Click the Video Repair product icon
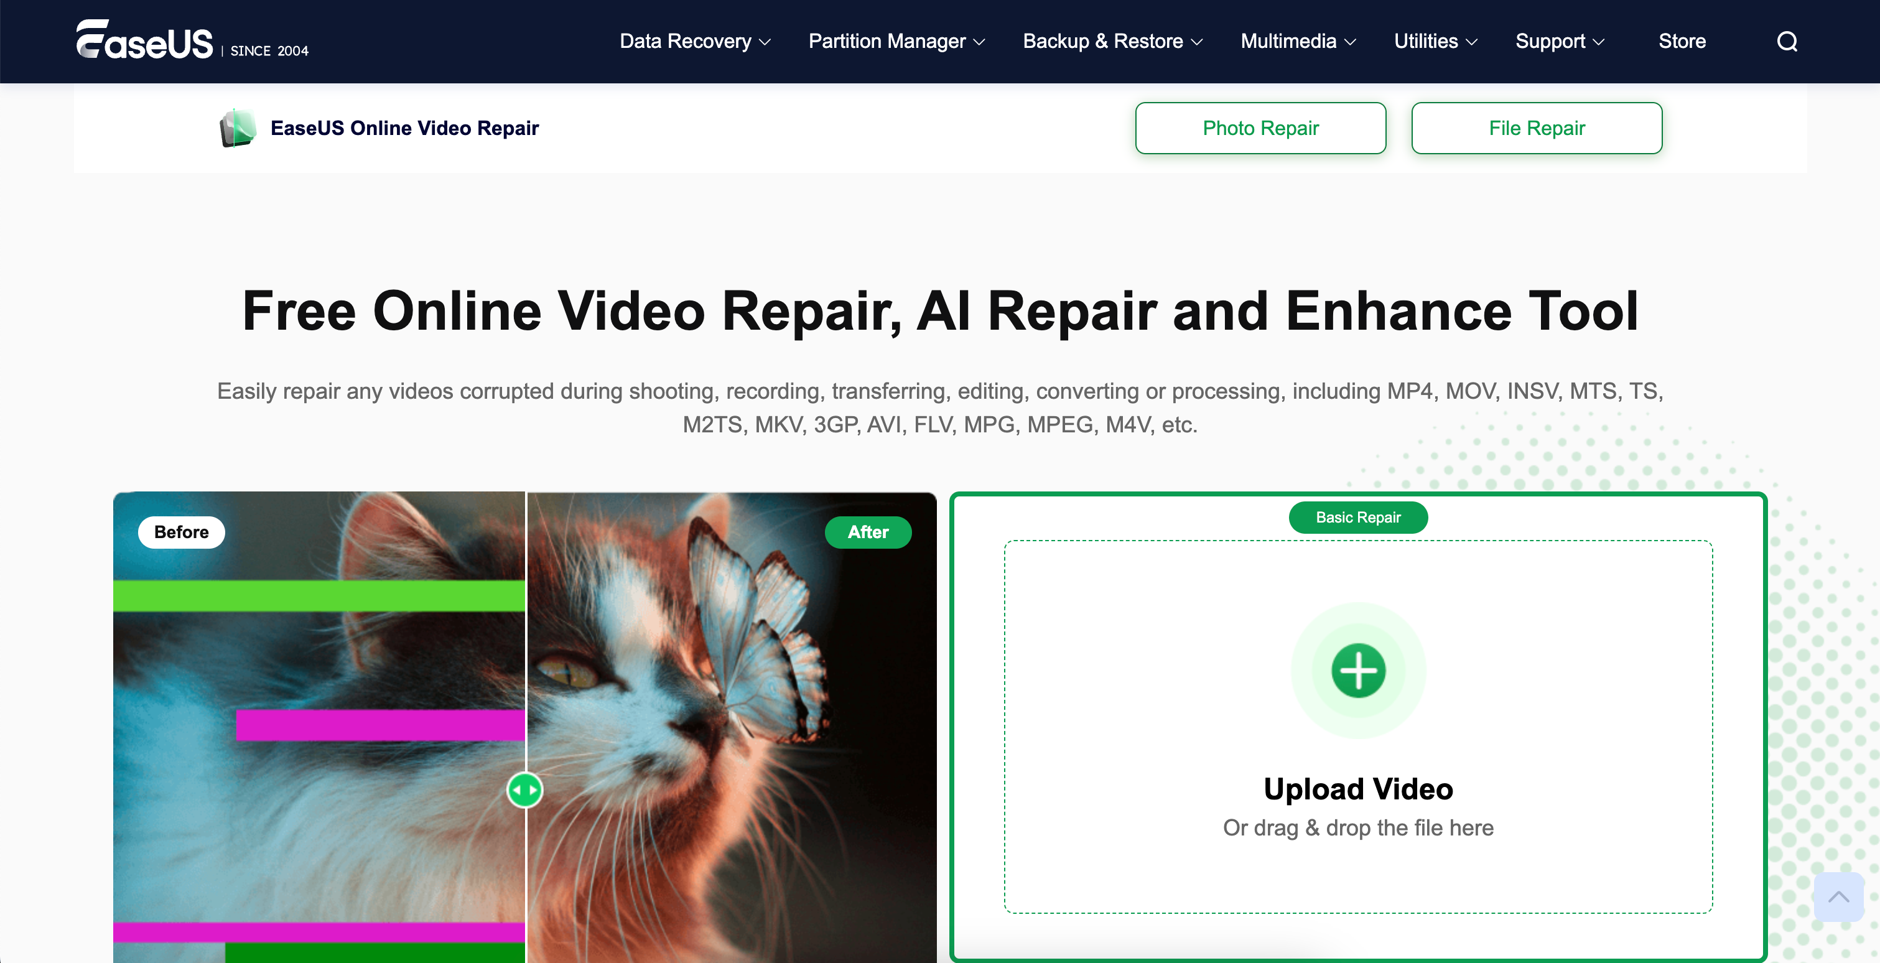 (x=237, y=128)
